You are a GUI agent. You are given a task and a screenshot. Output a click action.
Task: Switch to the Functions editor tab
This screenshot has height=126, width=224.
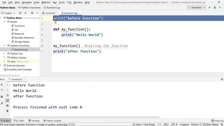click(50, 13)
